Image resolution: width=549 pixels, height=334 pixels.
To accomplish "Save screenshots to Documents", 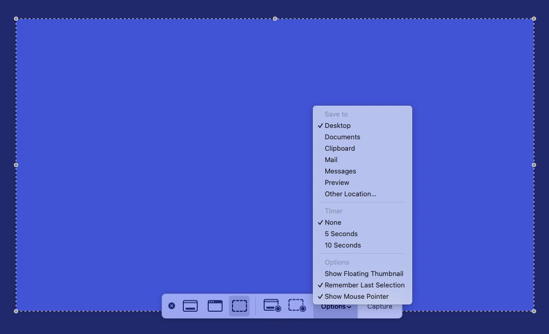I will pyautogui.click(x=342, y=137).
